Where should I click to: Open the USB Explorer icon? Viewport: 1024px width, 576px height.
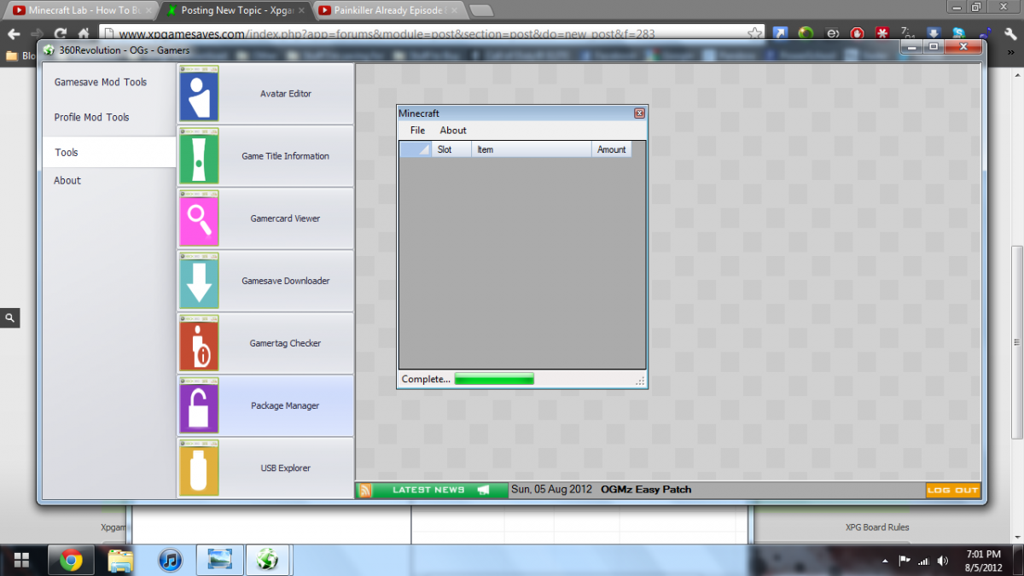[x=199, y=468]
